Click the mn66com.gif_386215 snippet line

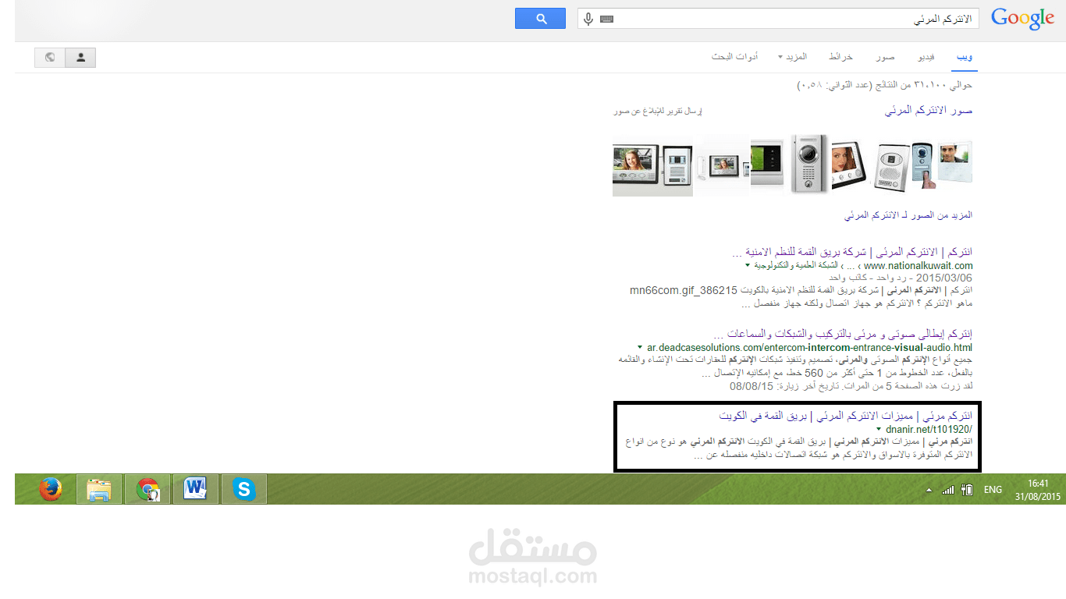click(801, 290)
